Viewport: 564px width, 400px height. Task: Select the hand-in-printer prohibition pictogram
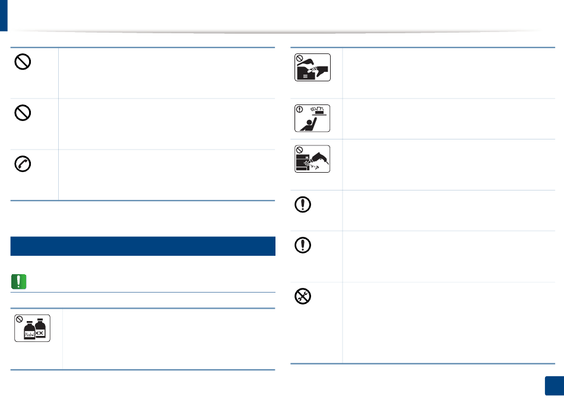312,67
